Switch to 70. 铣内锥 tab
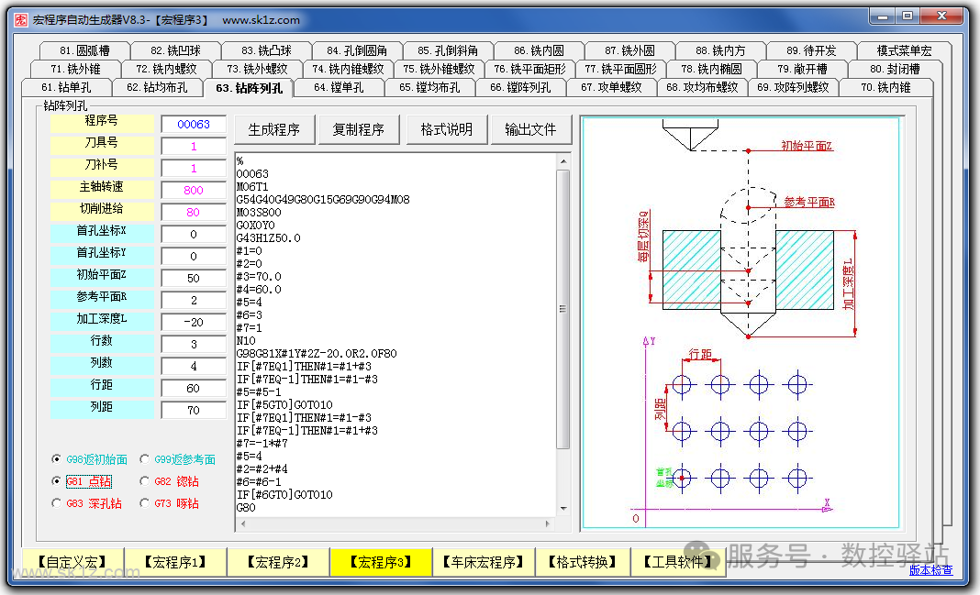Viewport: 980px width, 595px height. [x=885, y=87]
